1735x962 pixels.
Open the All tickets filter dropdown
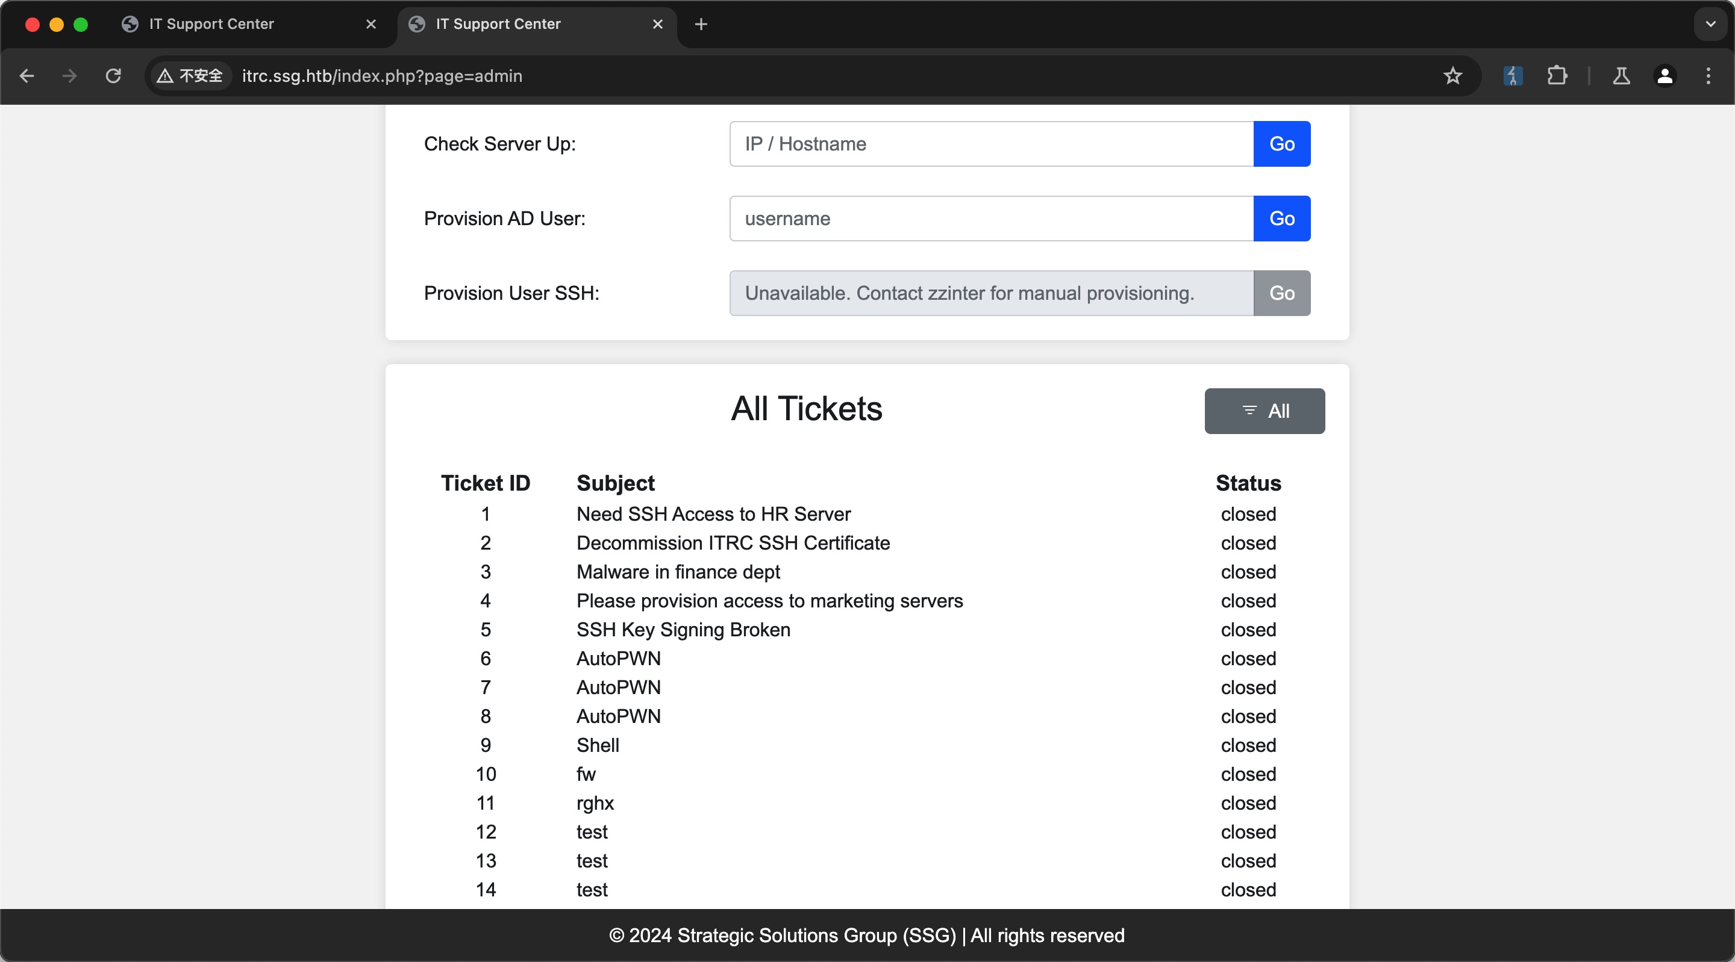1265,411
